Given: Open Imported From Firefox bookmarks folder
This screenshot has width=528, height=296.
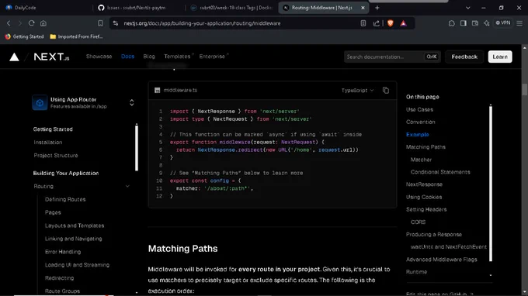Looking at the screenshot, I should [x=76, y=36].
